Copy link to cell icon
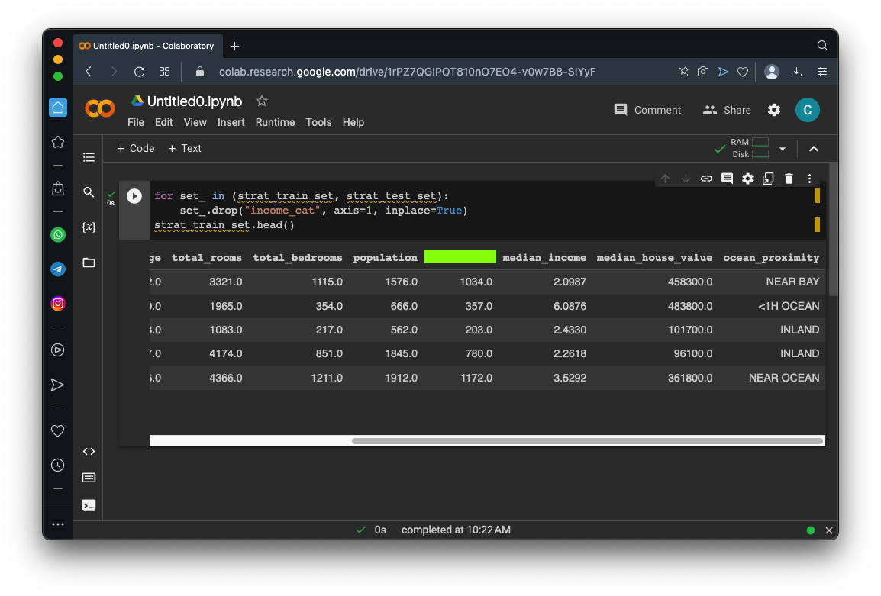 click(x=706, y=179)
